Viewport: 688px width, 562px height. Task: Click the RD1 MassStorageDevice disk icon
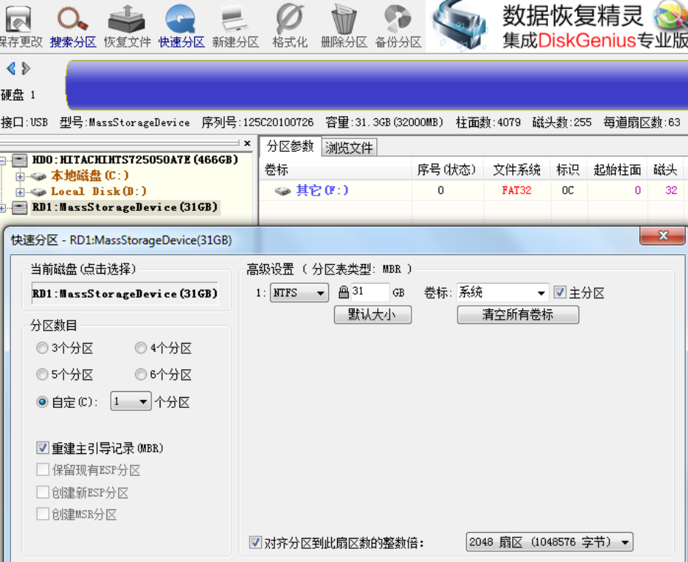[x=20, y=207]
